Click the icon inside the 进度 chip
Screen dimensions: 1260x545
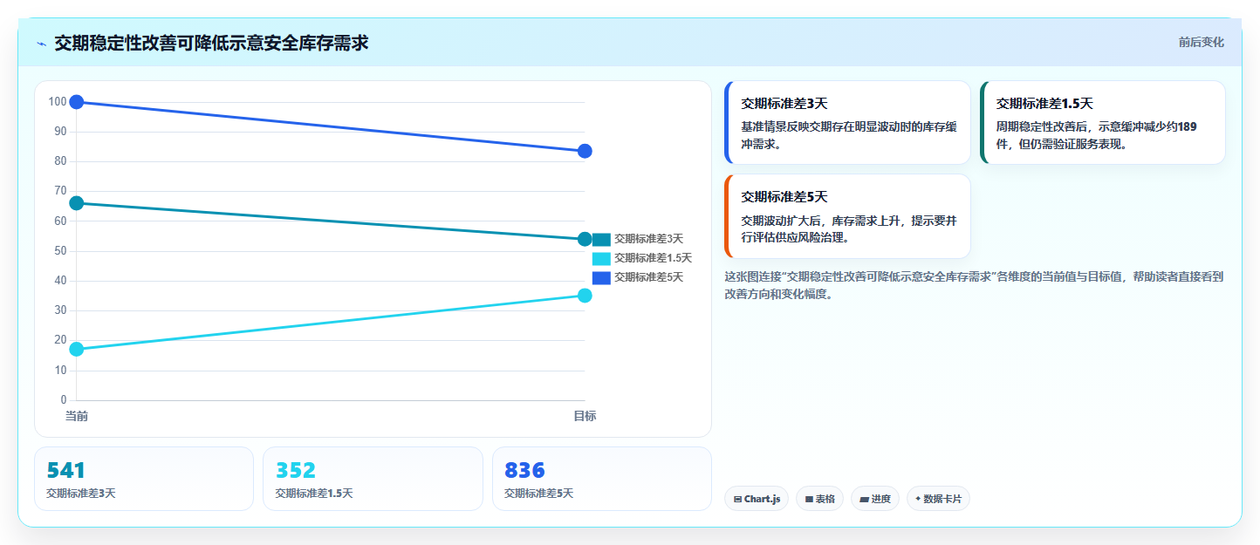(864, 500)
